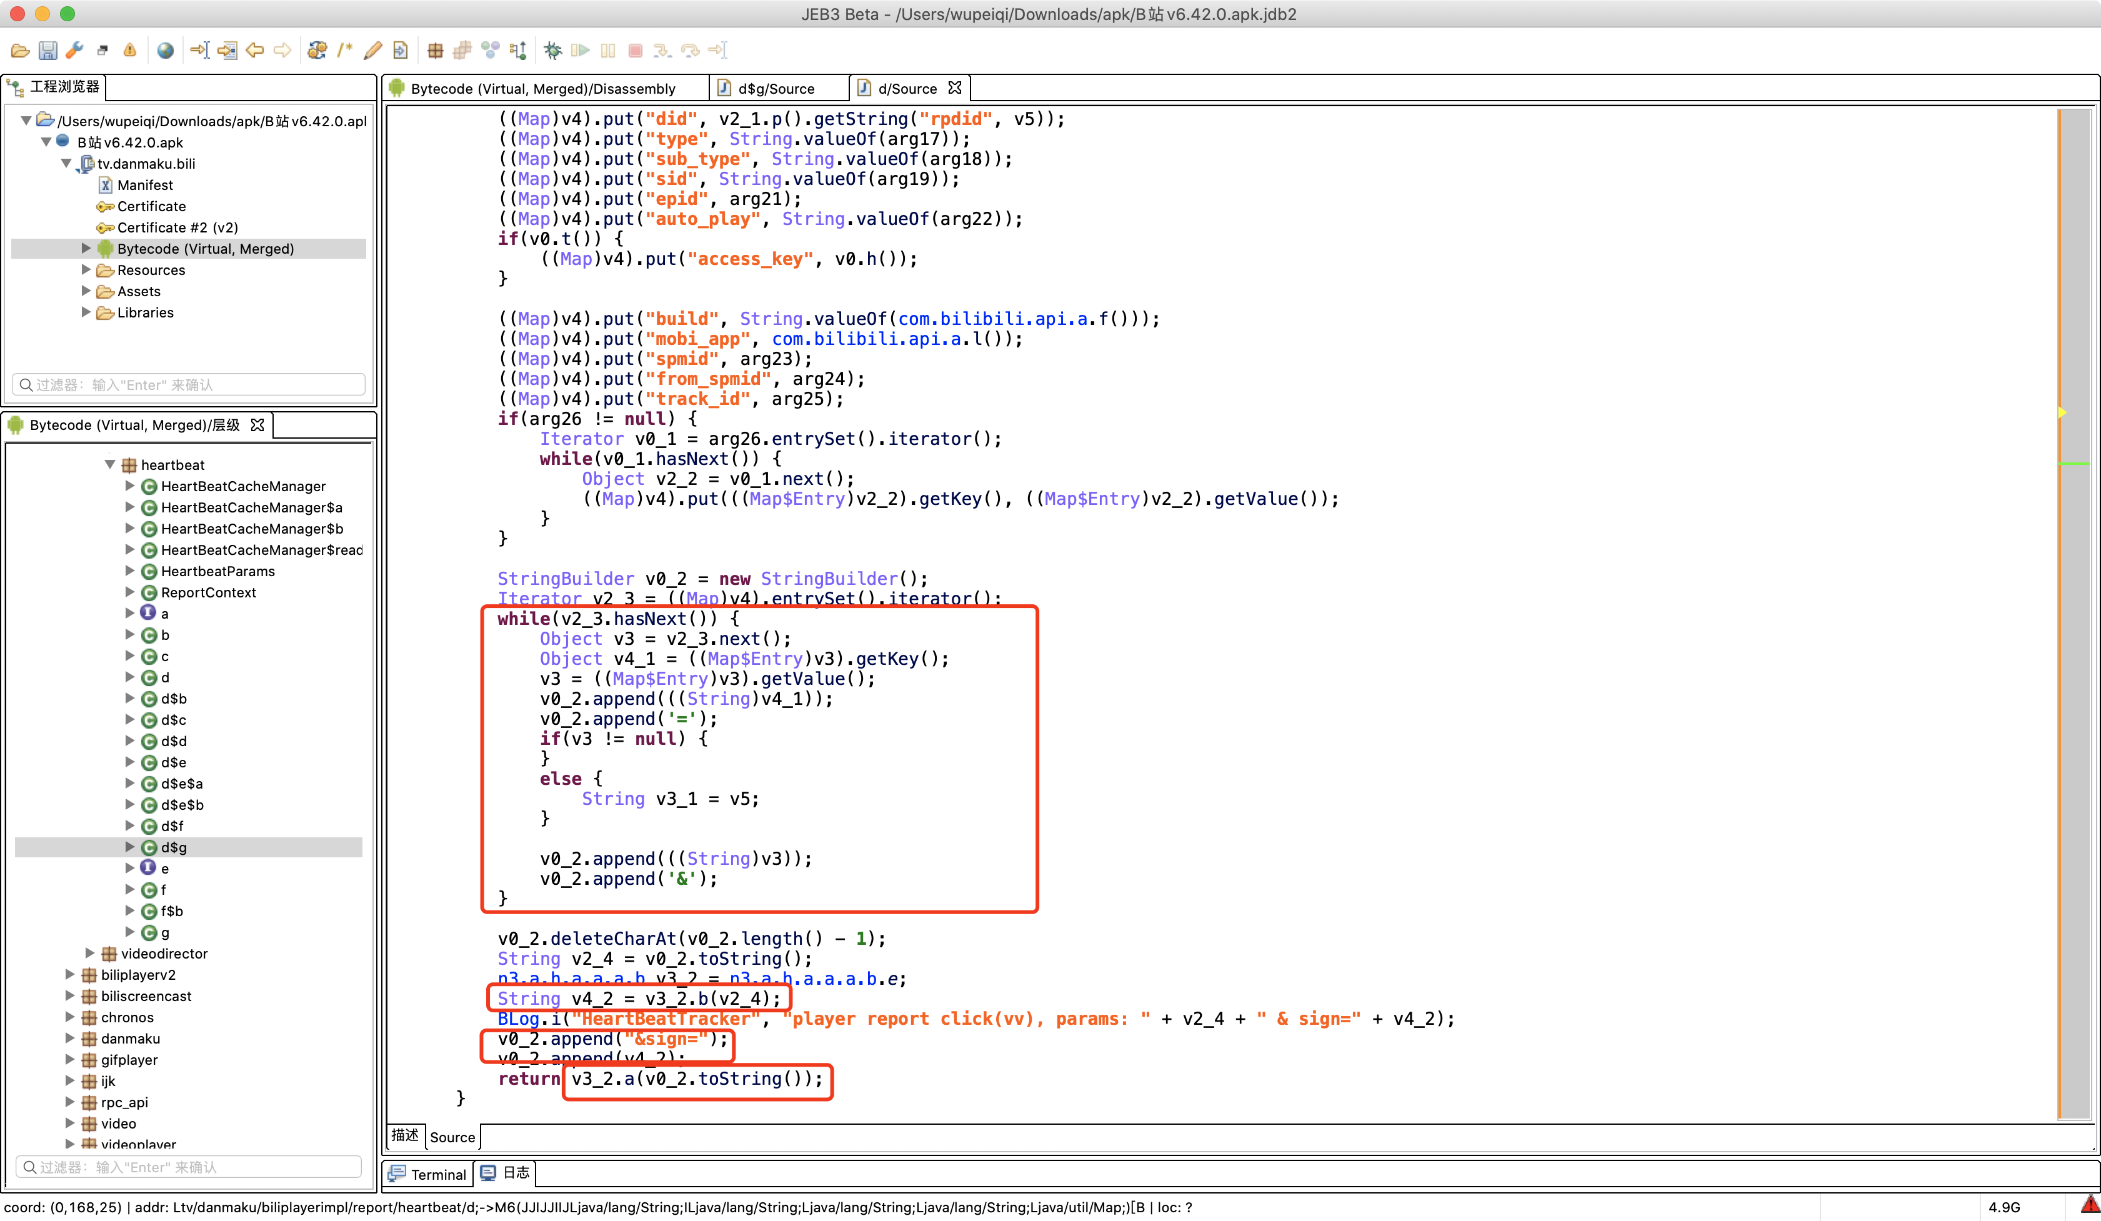Navigate forward with the right arrow icon
Image resolution: width=2101 pixels, height=1221 pixels.
[x=282, y=51]
